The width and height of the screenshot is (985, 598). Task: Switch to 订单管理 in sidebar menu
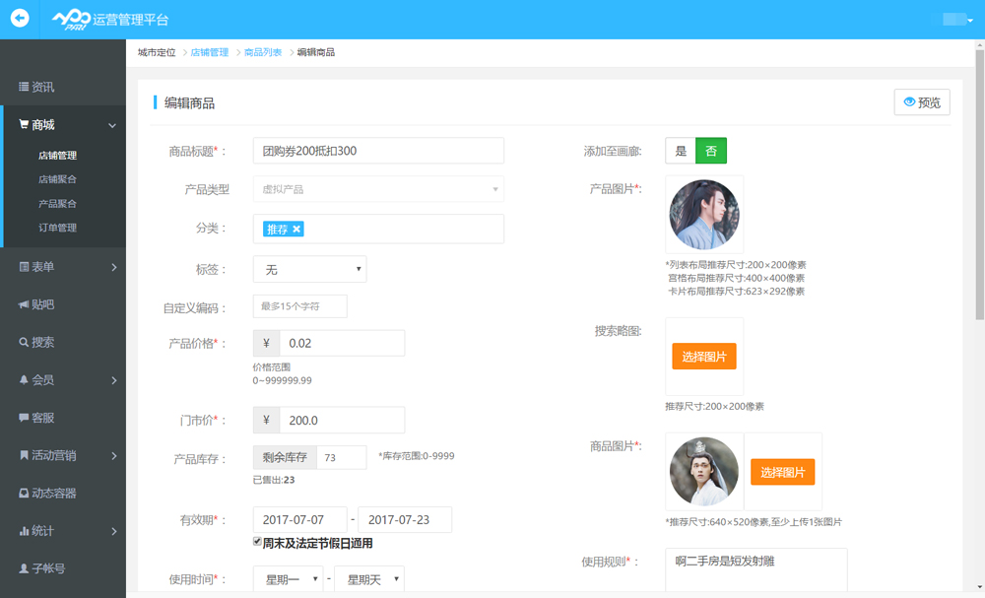[x=60, y=228]
